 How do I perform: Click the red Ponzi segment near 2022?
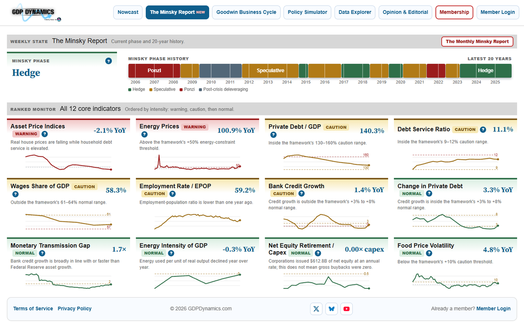point(436,70)
